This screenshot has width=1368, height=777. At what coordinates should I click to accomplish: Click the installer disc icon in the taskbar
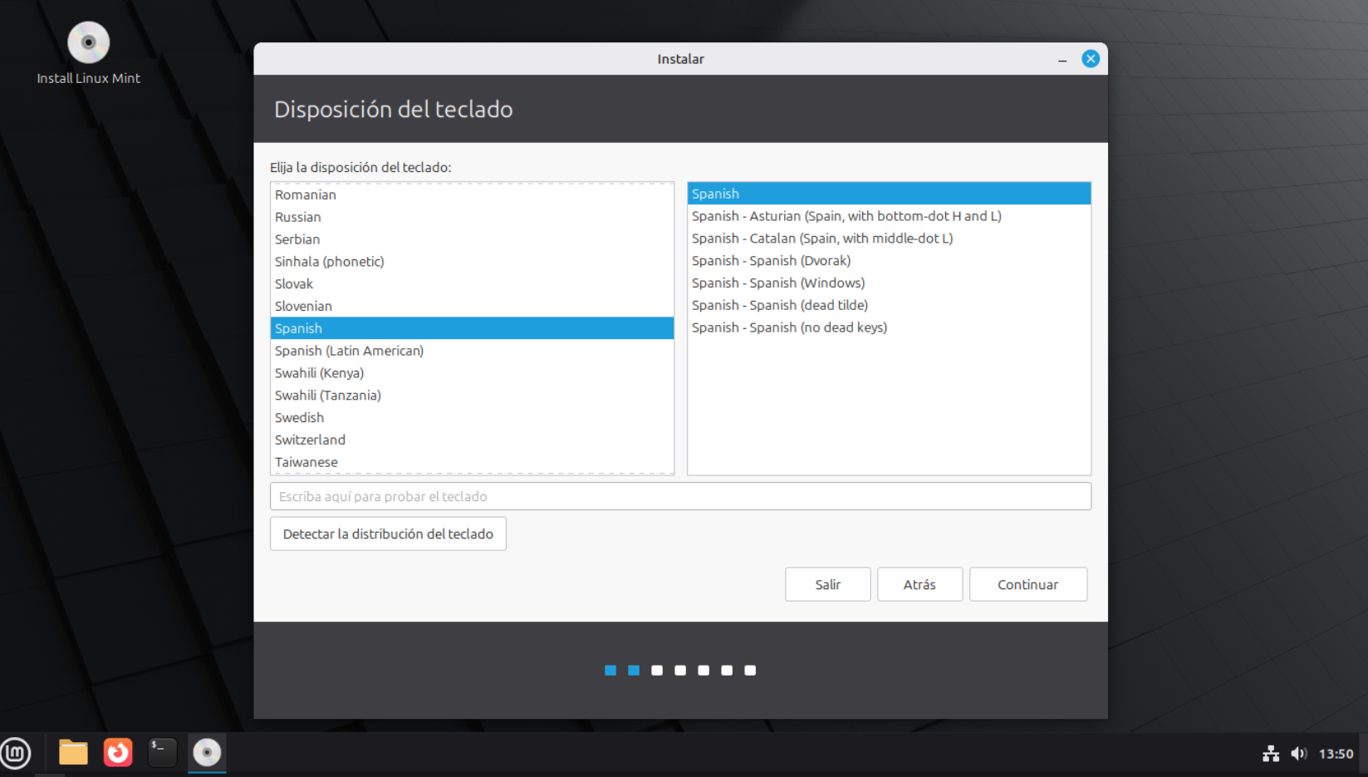click(x=207, y=753)
